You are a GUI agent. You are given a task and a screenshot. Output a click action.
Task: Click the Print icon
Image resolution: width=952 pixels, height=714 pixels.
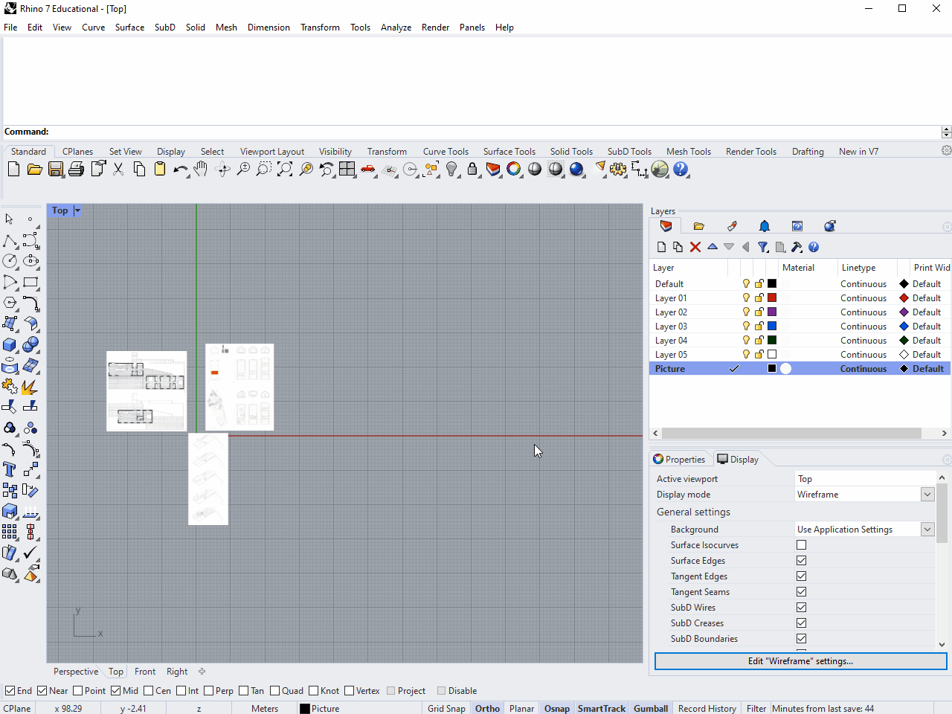click(76, 170)
